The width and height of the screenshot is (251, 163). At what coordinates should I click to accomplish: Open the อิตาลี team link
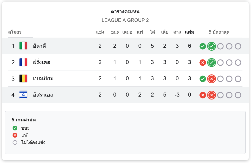(40, 46)
